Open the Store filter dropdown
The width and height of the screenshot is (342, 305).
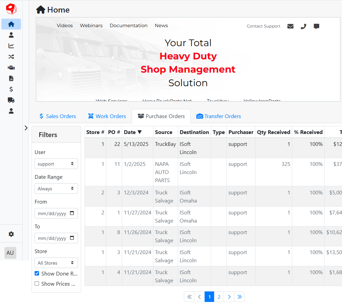click(x=56, y=263)
